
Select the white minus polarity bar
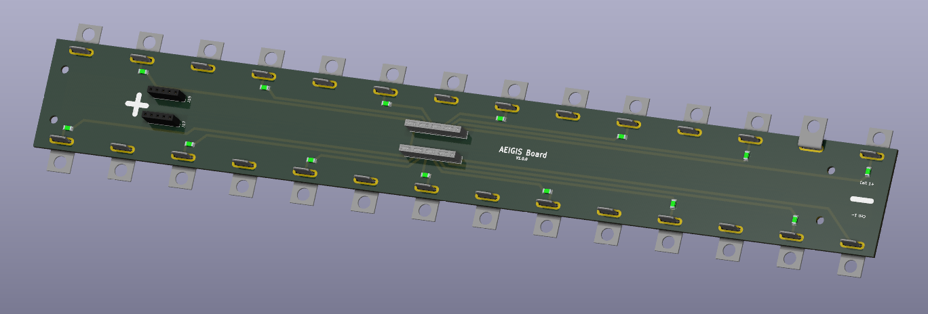point(862,200)
